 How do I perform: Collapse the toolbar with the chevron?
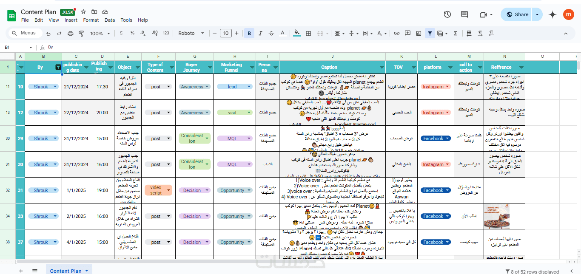click(x=566, y=33)
